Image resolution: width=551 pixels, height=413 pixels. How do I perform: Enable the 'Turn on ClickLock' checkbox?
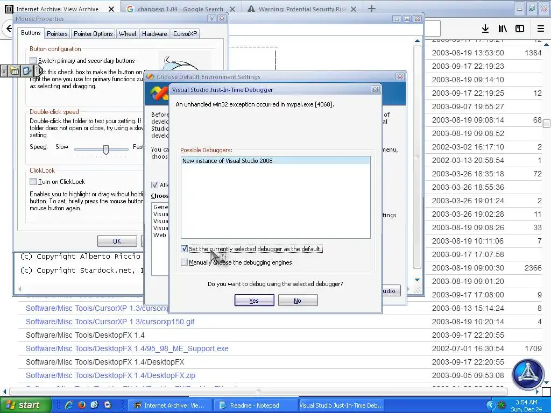click(x=33, y=181)
